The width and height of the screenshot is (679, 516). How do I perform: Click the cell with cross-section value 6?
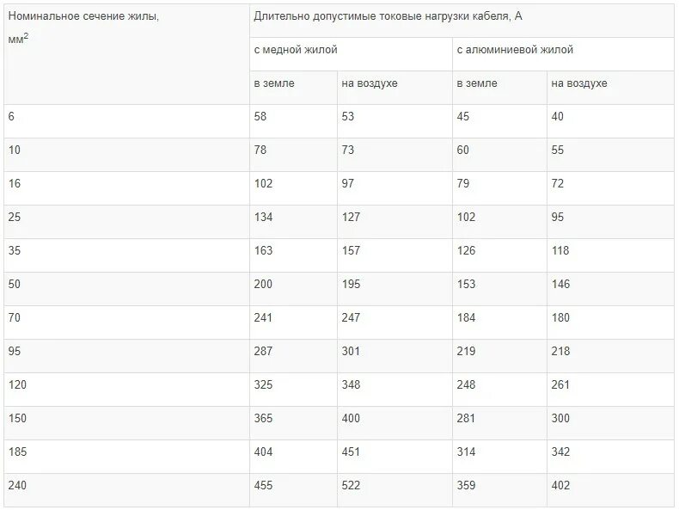126,121
